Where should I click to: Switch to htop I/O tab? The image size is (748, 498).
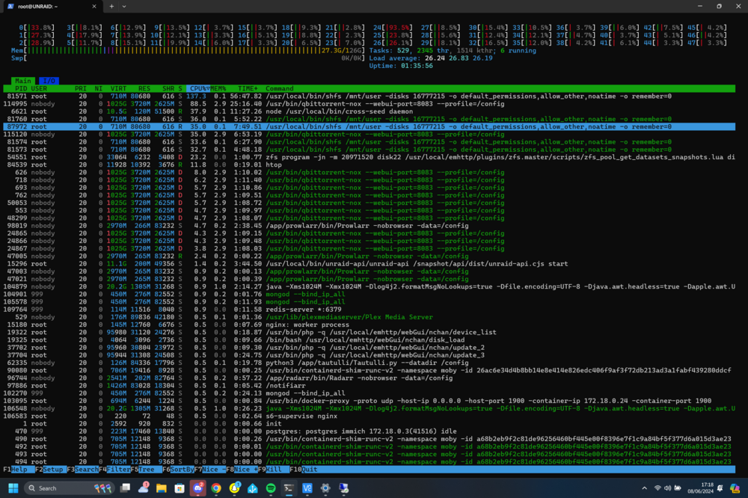49,81
